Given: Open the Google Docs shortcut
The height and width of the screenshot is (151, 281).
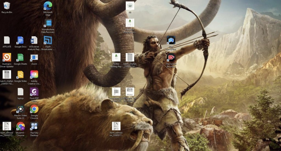Looking at the screenshot, I should [20, 42].
